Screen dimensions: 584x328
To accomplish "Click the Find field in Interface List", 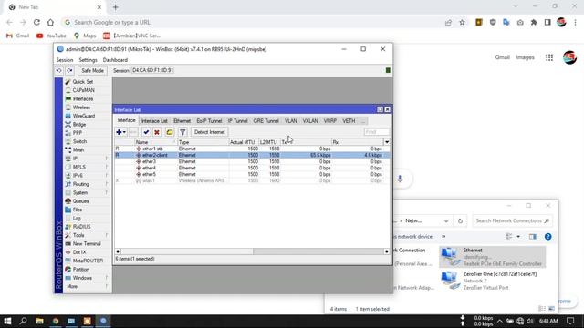I will (377, 132).
